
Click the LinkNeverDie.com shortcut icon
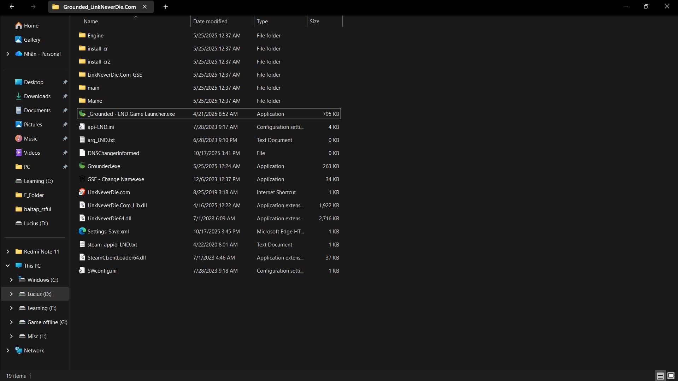(x=82, y=192)
